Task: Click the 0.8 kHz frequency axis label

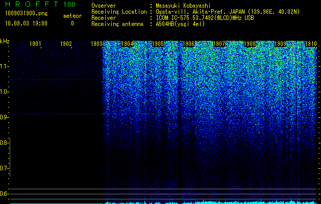Action: click(x=4, y=143)
